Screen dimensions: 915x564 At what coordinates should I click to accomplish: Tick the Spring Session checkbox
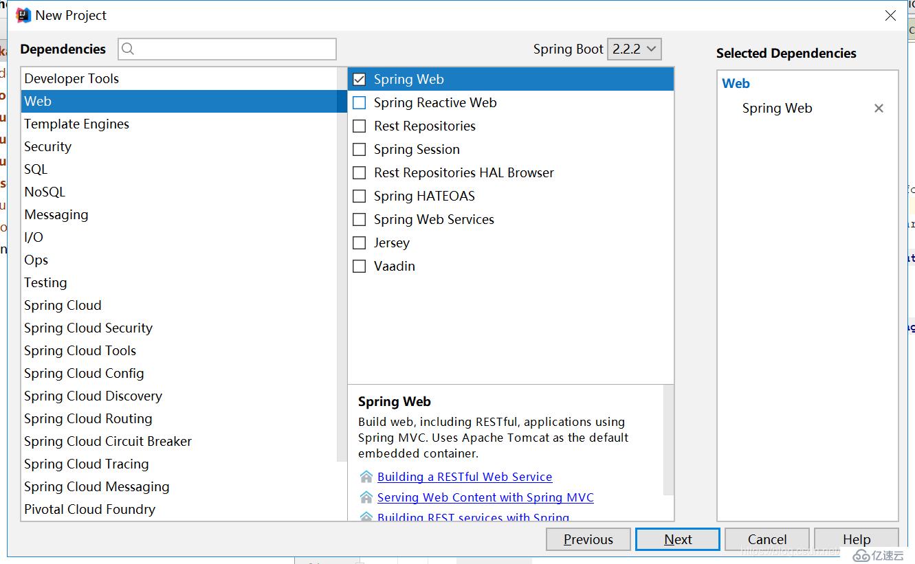pyautogui.click(x=359, y=150)
